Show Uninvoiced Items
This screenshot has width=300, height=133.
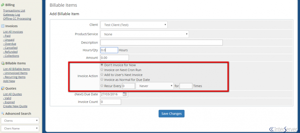pos(15,73)
